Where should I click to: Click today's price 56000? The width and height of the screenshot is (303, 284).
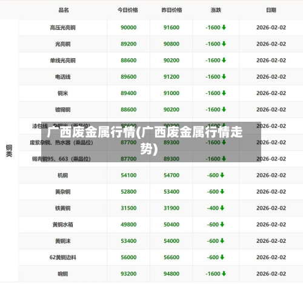coord(128,257)
